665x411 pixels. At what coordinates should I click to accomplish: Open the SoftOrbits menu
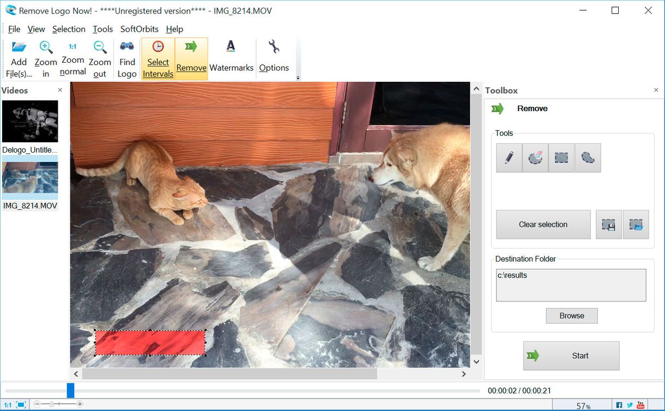tap(139, 29)
